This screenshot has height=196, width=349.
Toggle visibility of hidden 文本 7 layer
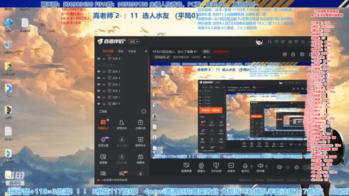[99, 65]
